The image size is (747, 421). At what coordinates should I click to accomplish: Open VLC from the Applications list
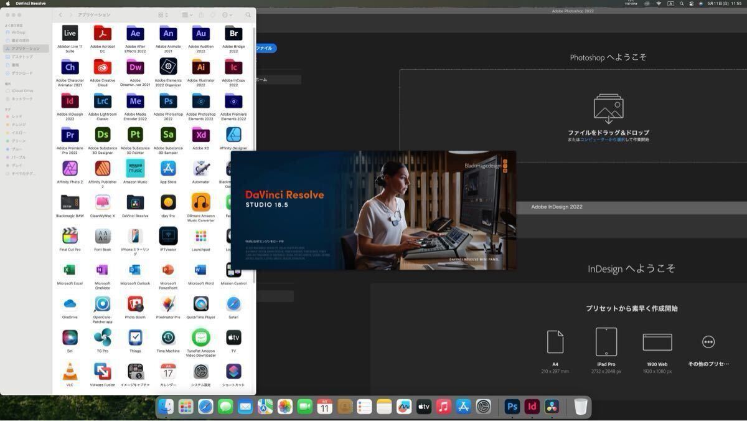click(x=70, y=372)
